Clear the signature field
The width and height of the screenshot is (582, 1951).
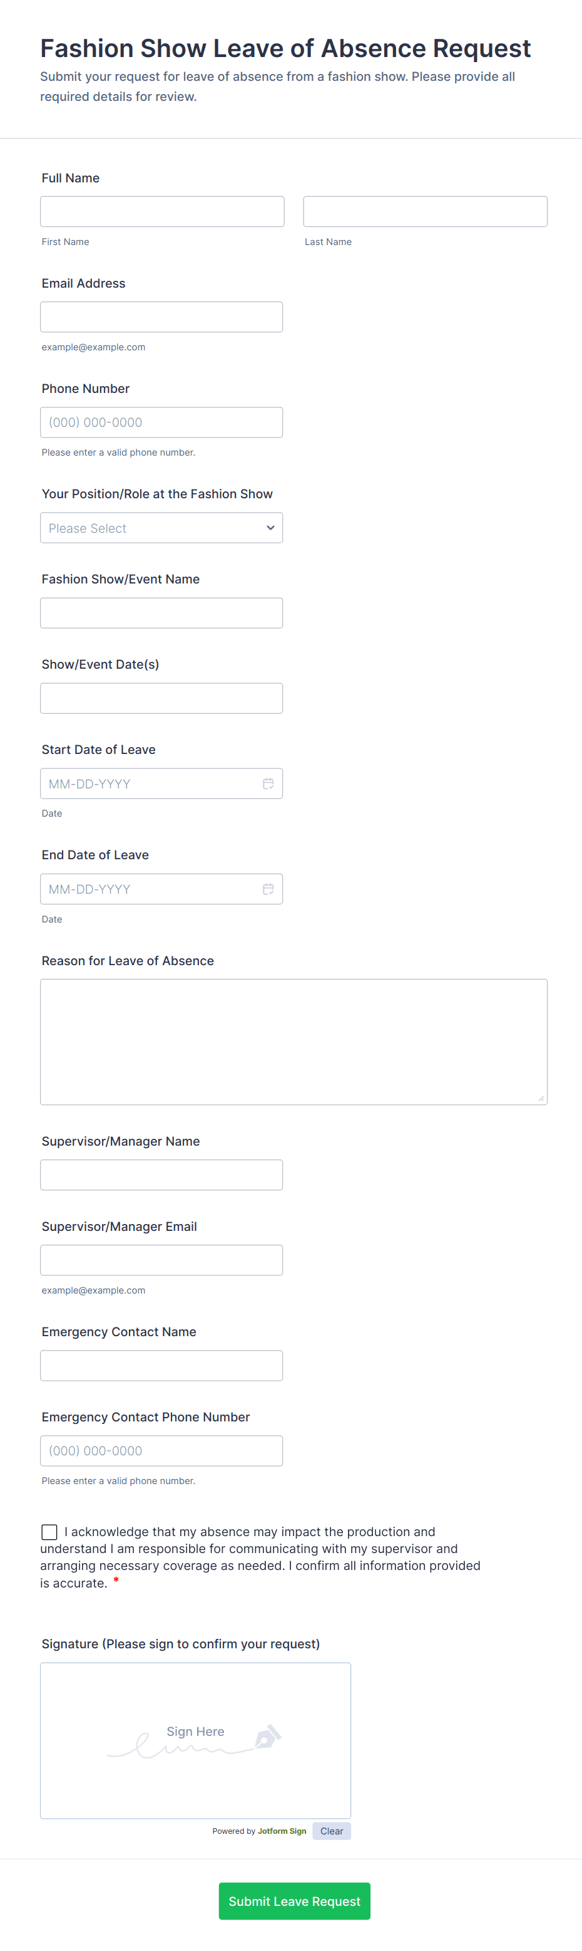coord(331,1831)
